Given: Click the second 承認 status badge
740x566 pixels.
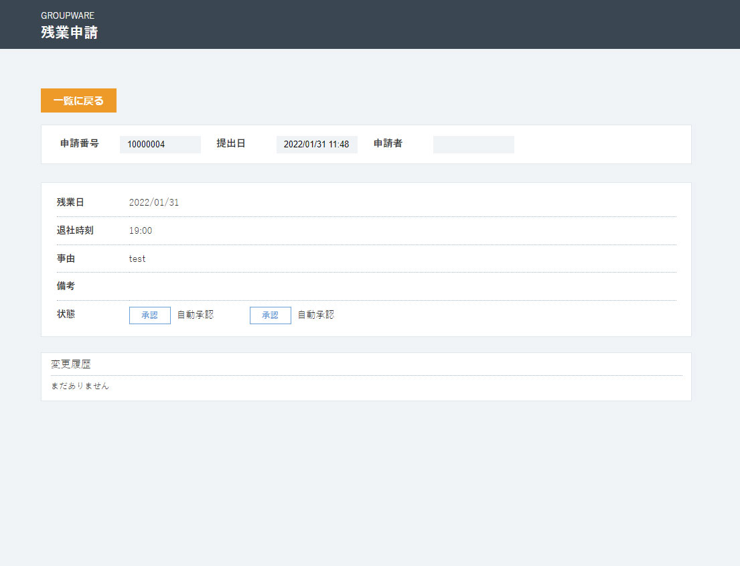Looking at the screenshot, I should pyautogui.click(x=271, y=315).
